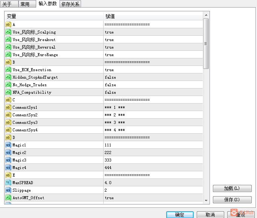The height and width of the screenshot is (218, 257).
Task: Click the integer icon beside Slippage
Action: point(8,190)
